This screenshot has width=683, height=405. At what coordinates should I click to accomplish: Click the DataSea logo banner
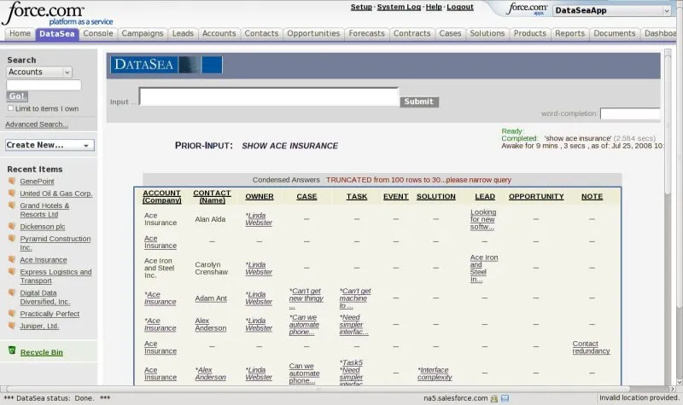pyautogui.click(x=166, y=65)
